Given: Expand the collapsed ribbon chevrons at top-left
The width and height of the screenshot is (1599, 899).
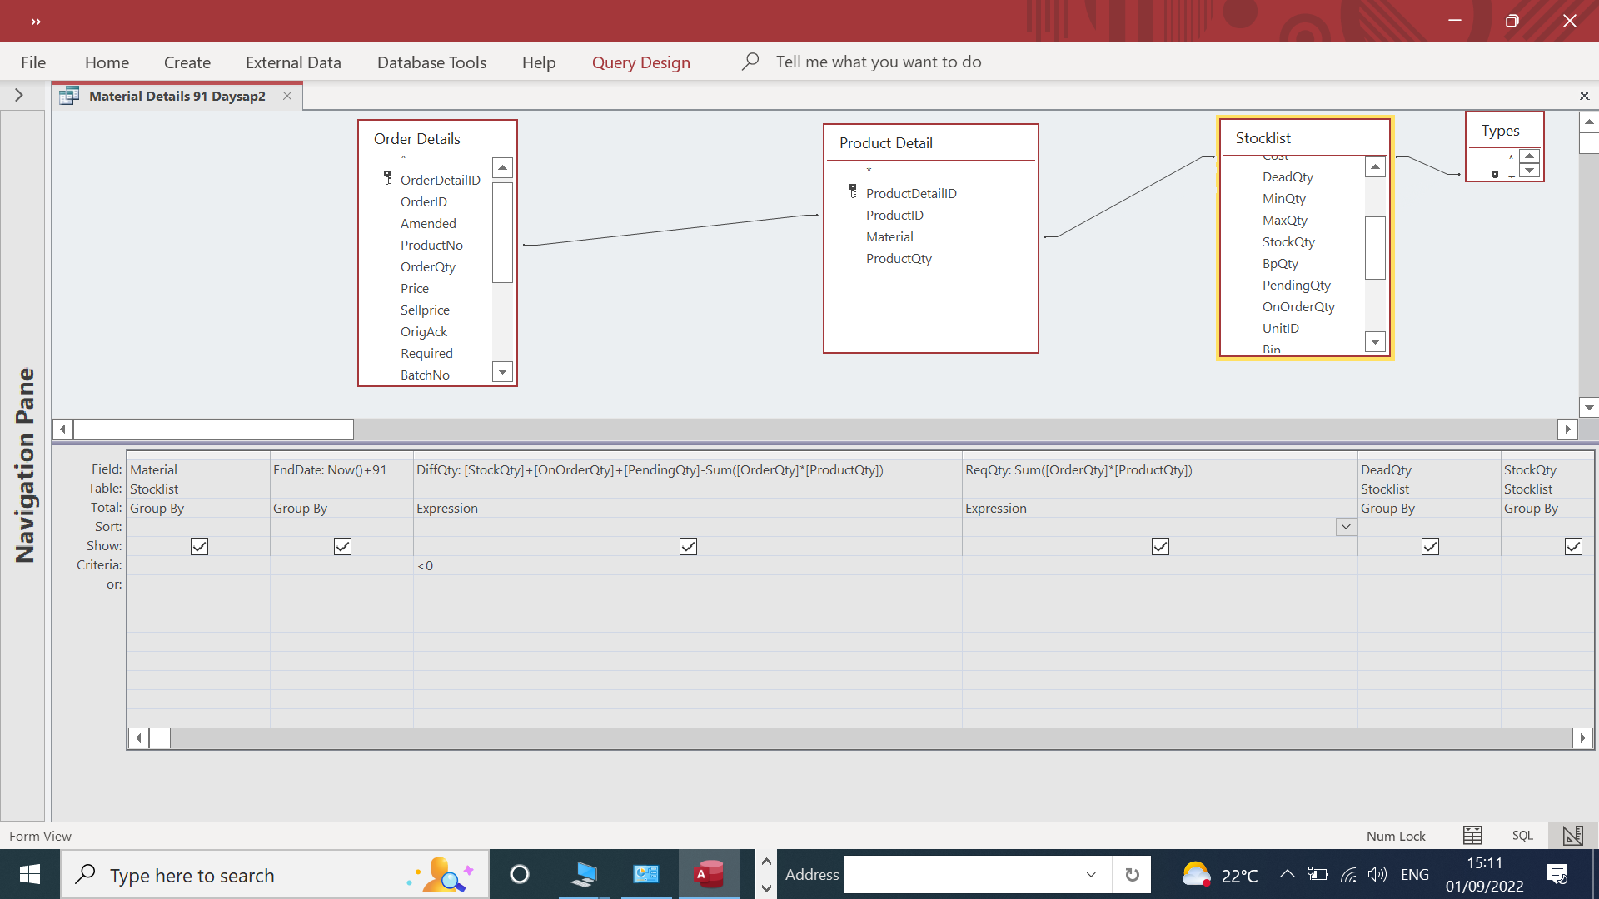Looking at the screenshot, I should 35,22.
